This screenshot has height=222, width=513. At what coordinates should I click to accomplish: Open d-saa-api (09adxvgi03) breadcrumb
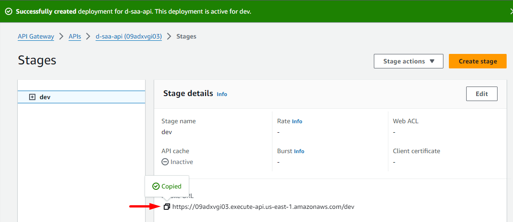pyautogui.click(x=129, y=37)
